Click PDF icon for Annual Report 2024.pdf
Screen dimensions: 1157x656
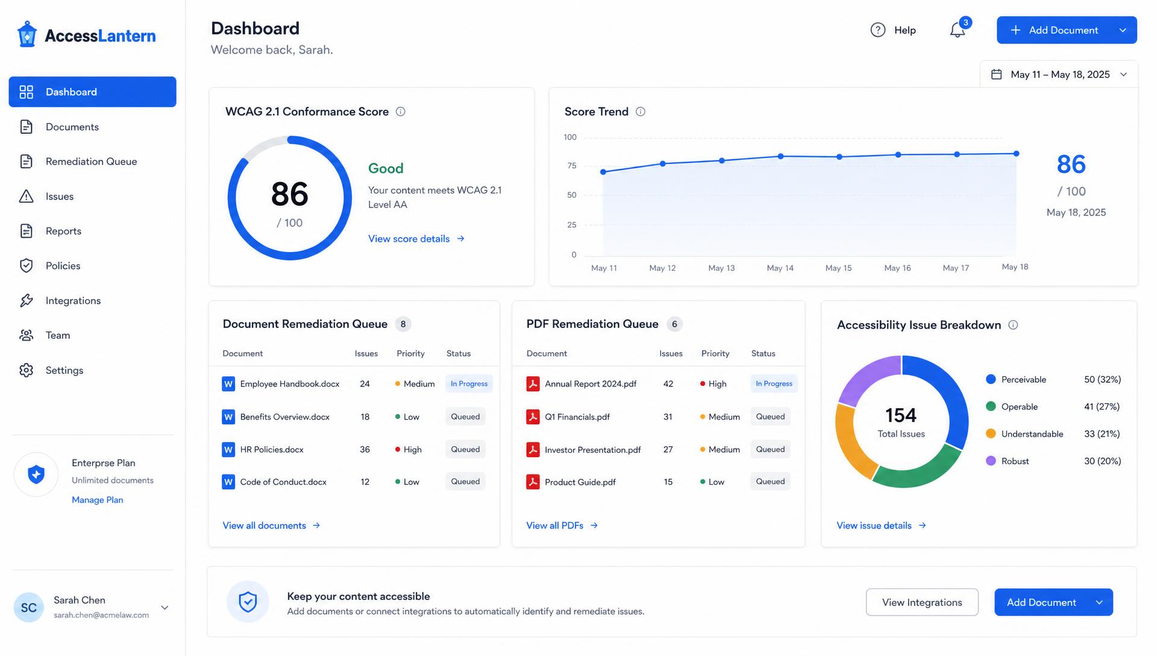(x=533, y=384)
